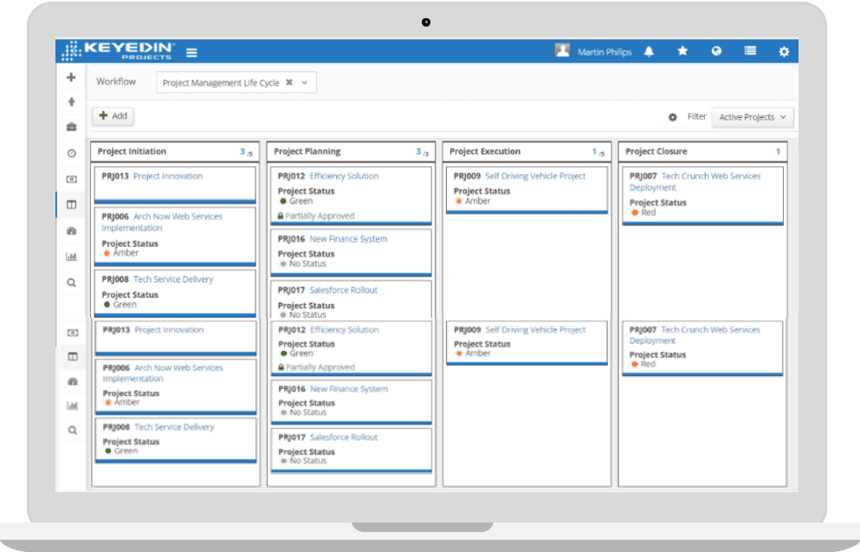Click the user avatar picture in header
This screenshot has height=552, width=860.
click(x=562, y=51)
